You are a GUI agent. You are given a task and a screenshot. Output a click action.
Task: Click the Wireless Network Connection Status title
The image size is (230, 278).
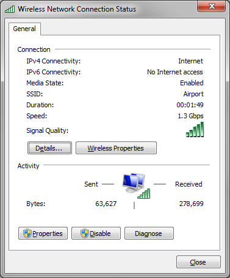tap(77, 9)
